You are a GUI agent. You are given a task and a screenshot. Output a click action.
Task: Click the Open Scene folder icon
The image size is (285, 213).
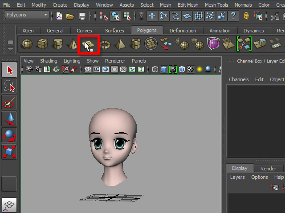pos(70,16)
